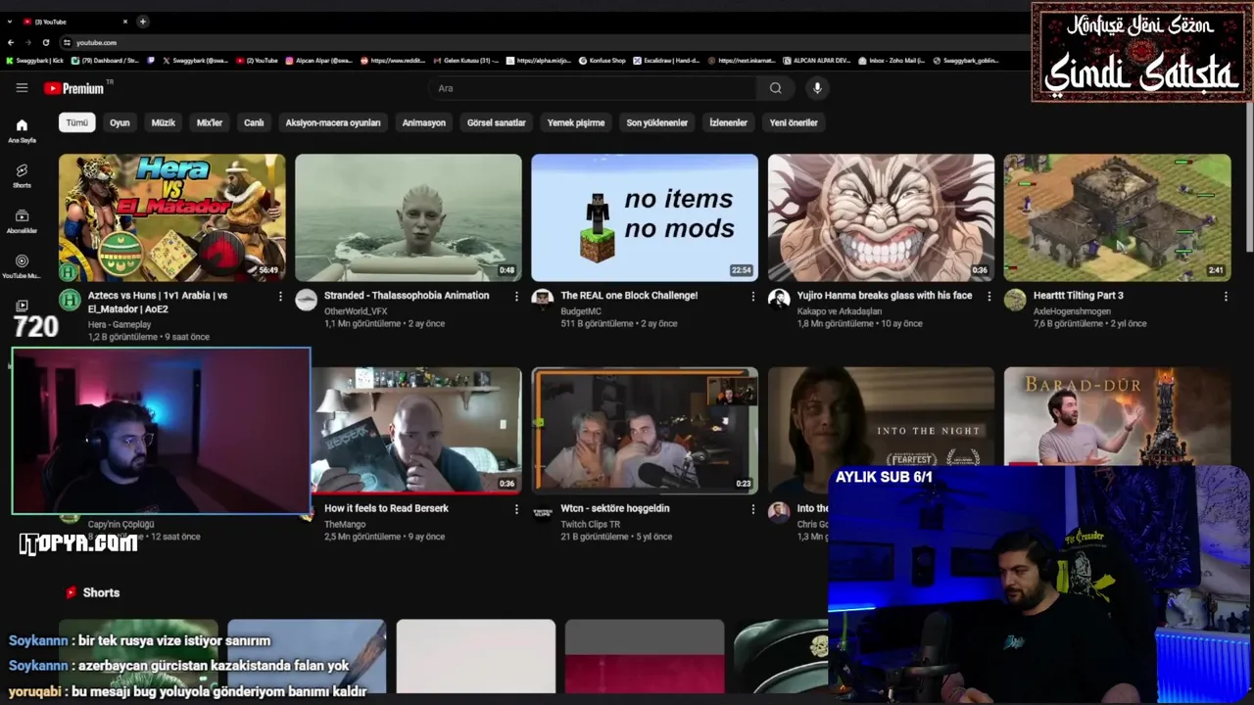Select the Aksiyon-macera oyunları chip
The image size is (1254, 705).
click(332, 122)
